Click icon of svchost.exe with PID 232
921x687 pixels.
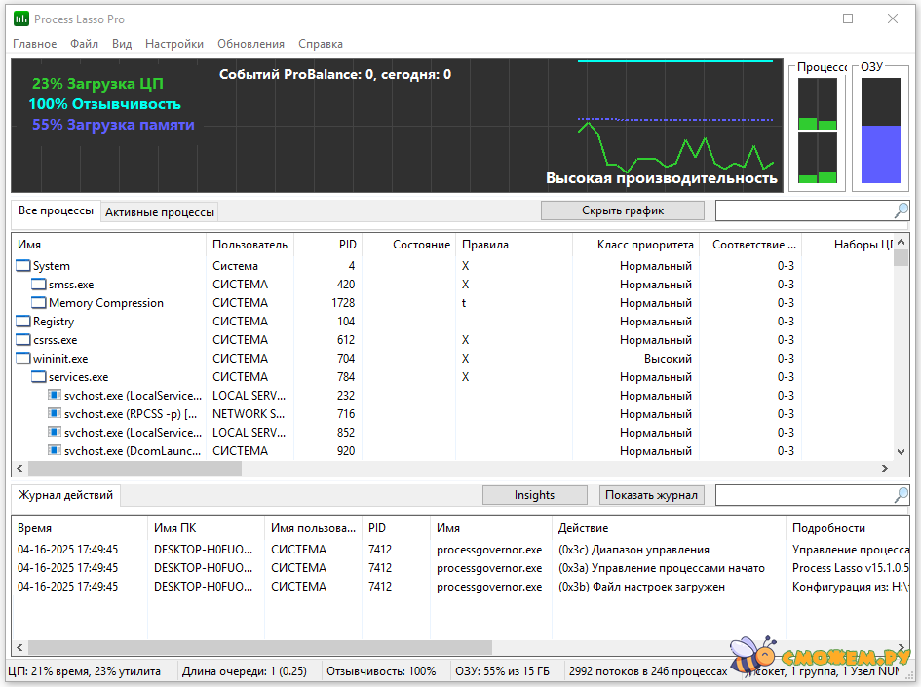(55, 395)
